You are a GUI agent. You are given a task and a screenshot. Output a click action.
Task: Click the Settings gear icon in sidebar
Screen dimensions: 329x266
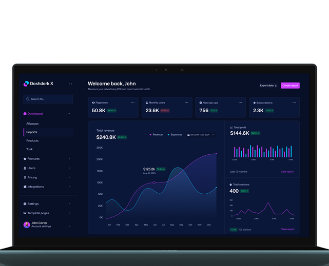[25, 203]
